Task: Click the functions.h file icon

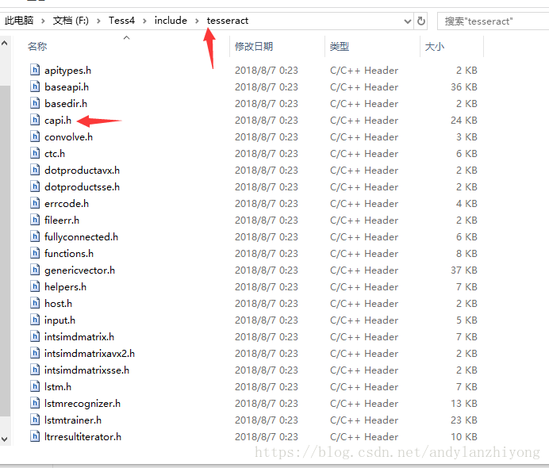Action: click(35, 253)
